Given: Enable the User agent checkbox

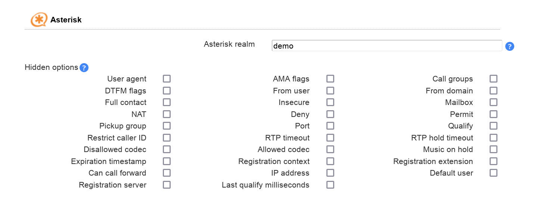Looking at the screenshot, I should coord(167,79).
